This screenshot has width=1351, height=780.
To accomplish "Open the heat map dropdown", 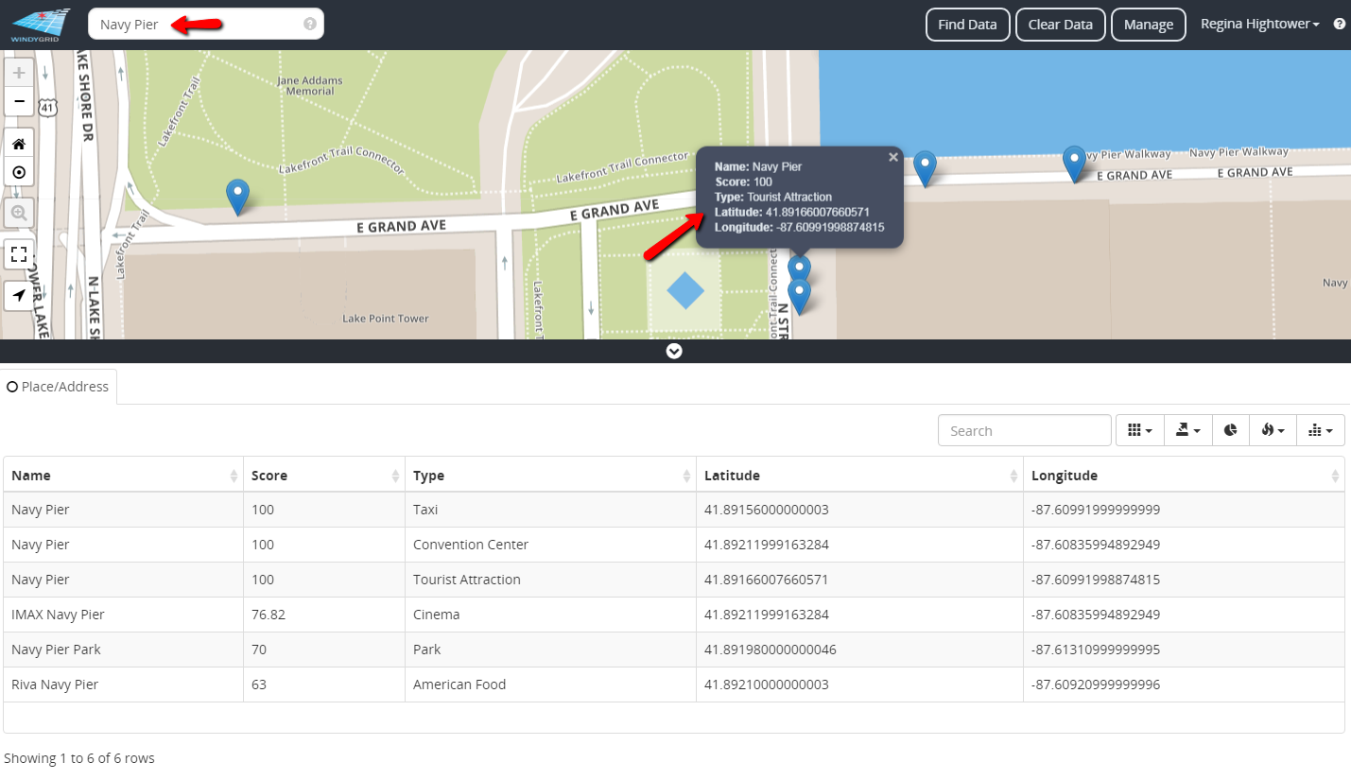I will (x=1273, y=430).
